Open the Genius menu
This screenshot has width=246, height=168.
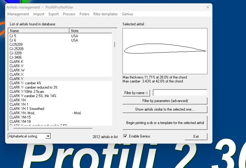coord(127,14)
